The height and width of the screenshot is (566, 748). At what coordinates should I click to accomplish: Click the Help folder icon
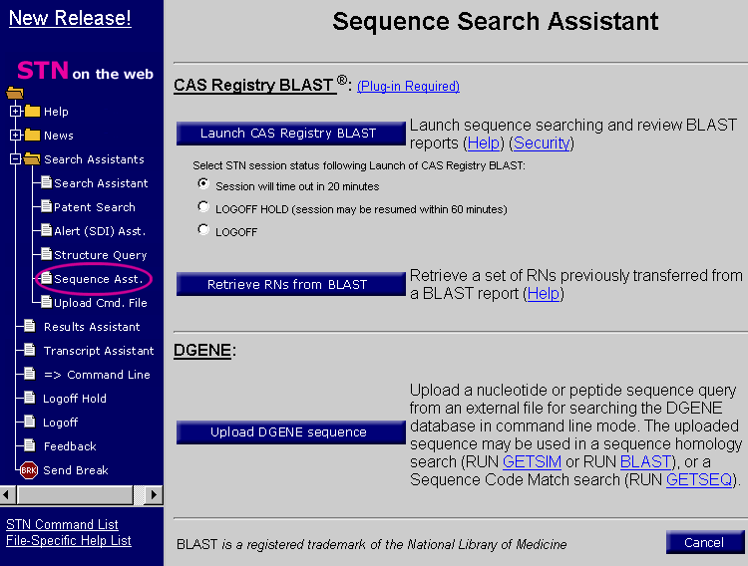pyautogui.click(x=32, y=111)
